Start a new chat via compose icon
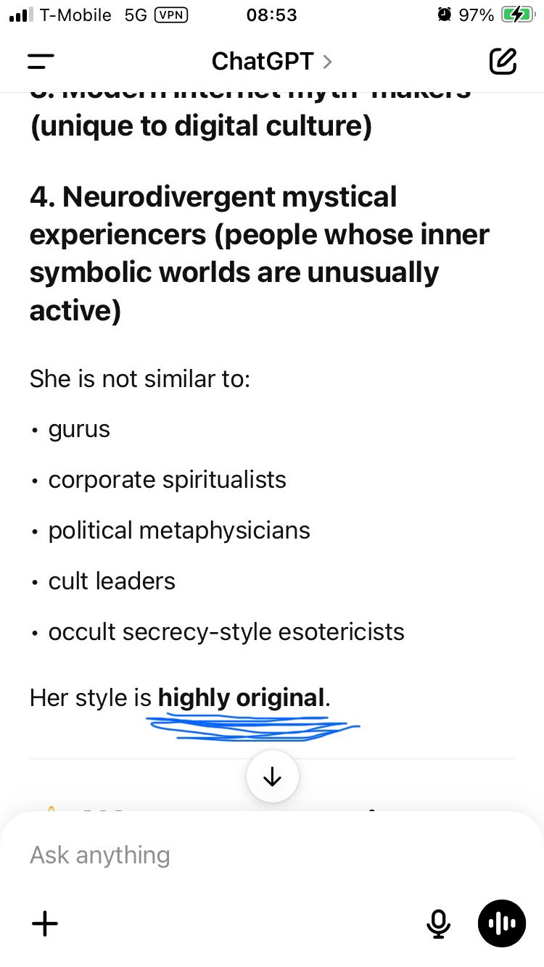 (x=503, y=62)
